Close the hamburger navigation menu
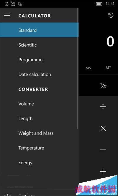The height and width of the screenshot is (196, 118). coord(7,16)
